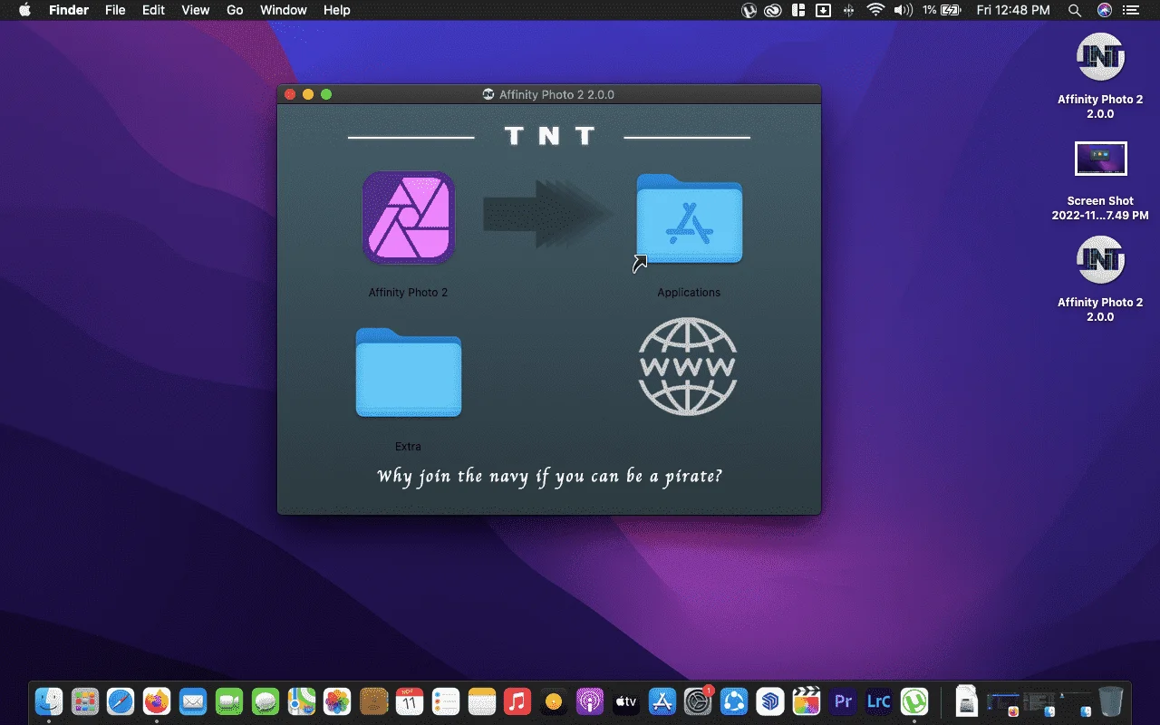Open the Bluetooth status menu

(849, 10)
